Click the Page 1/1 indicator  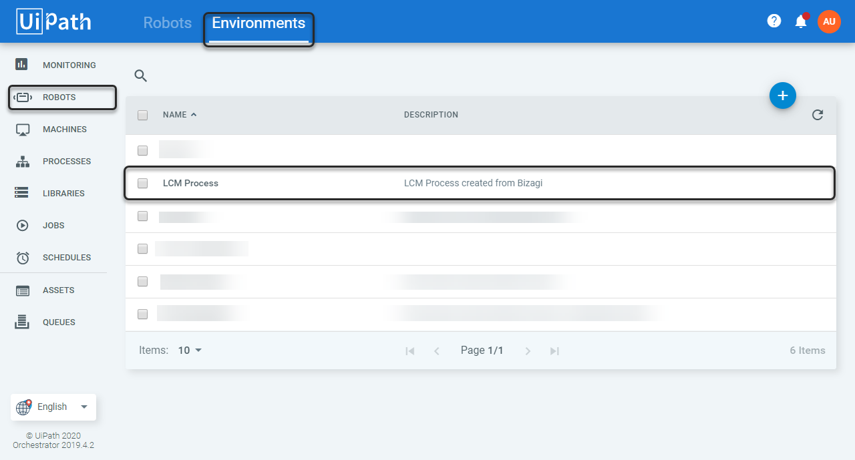click(x=482, y=351)
